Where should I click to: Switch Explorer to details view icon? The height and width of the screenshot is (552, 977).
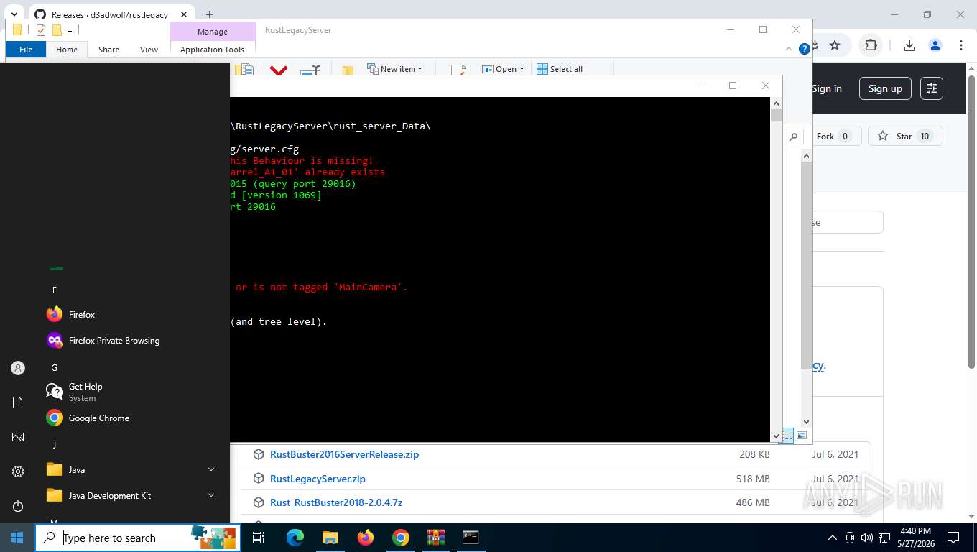point(788,436)
